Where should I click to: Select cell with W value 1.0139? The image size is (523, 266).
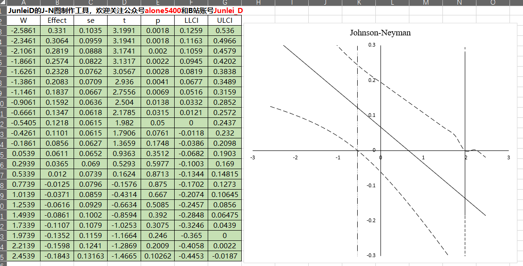click(x=23, y=195)
